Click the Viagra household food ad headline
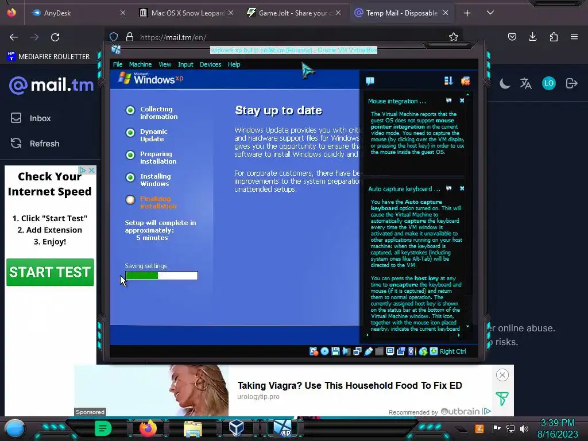 pos(350,385)
